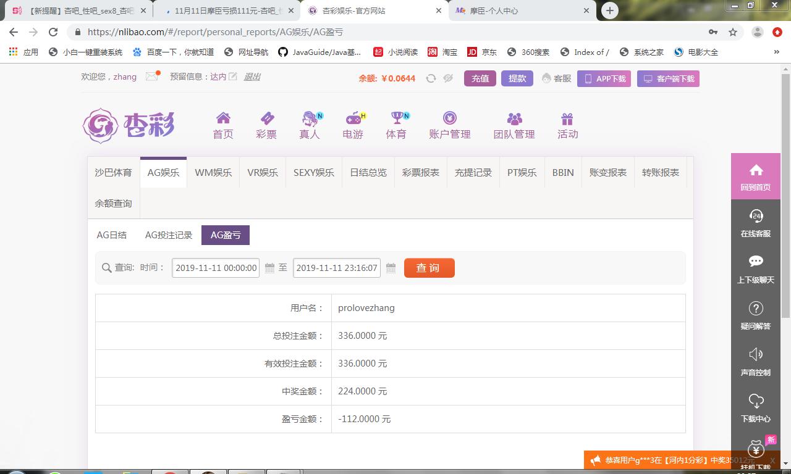Open 京东 bookmark
This screenshot has height=474, width=791.
pos(482,52)
